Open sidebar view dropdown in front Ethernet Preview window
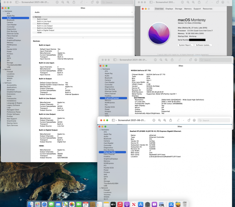235x207 pixels. 116,120
